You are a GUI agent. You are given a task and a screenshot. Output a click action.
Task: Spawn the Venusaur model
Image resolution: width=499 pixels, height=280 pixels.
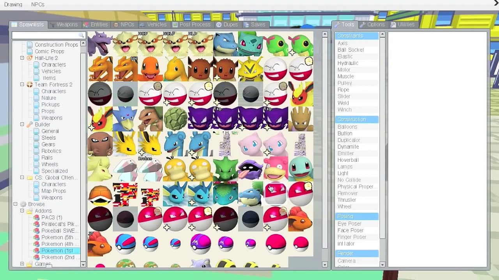point(225,194)
